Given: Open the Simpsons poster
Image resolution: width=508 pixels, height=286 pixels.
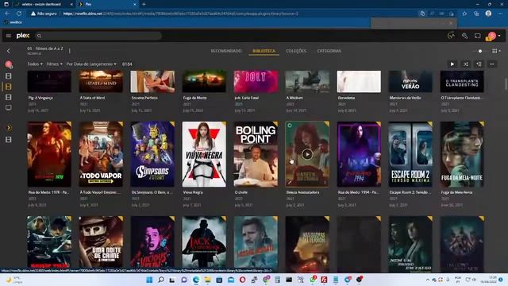Looking at the screenshot, I should point(152,154).
